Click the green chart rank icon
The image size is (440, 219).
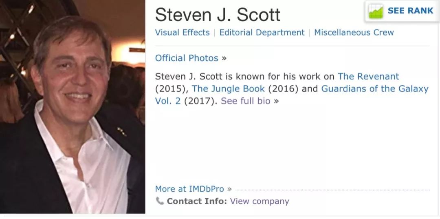coord(376,11)
